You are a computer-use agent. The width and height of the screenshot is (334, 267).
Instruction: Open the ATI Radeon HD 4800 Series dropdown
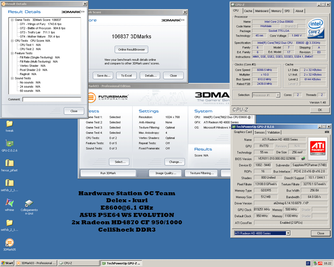click(288, 233)
